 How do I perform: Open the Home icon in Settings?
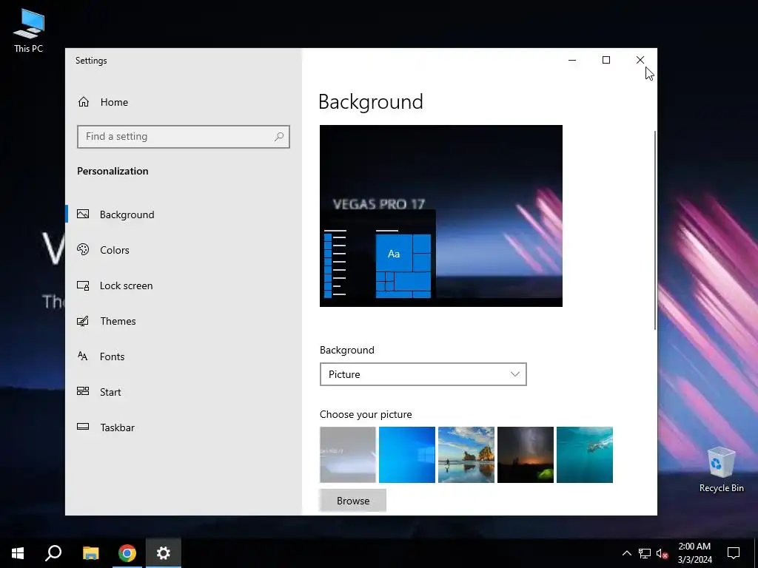[x=84, y=102]
